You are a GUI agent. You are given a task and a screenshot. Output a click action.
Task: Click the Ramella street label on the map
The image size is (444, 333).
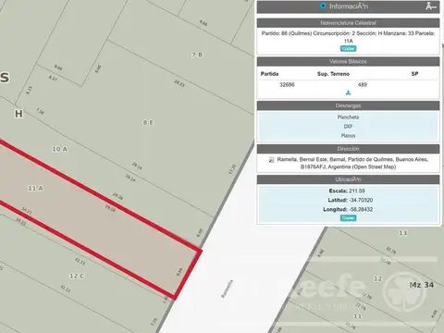click(x=227, y=289)
